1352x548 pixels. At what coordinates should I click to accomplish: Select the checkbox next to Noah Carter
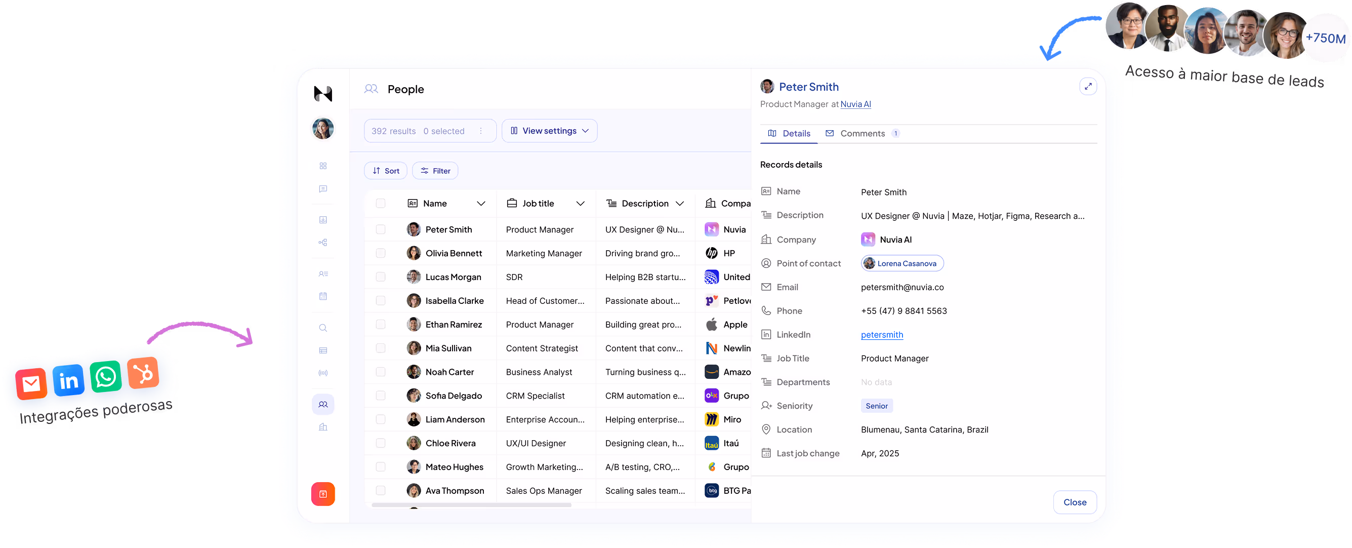381,372
